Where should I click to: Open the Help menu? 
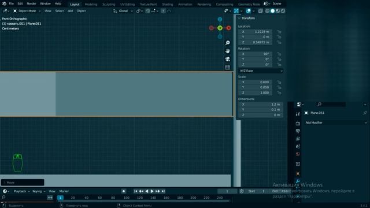coord(58,3)
